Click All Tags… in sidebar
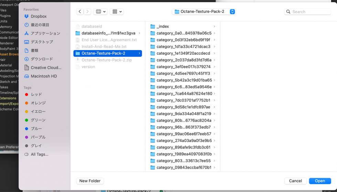 (39, 154)
